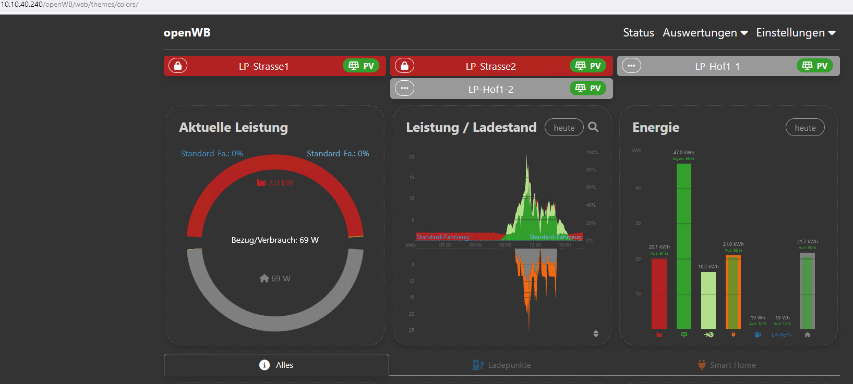Toggle the PV mode badge on LP-Strasse1
Viewport: 853px width, 384px height.
(x=361, y=66)
